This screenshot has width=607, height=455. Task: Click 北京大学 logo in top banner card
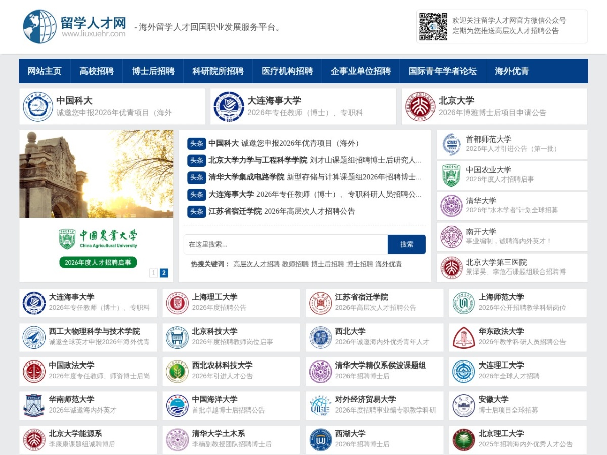[x=420, y=107]
